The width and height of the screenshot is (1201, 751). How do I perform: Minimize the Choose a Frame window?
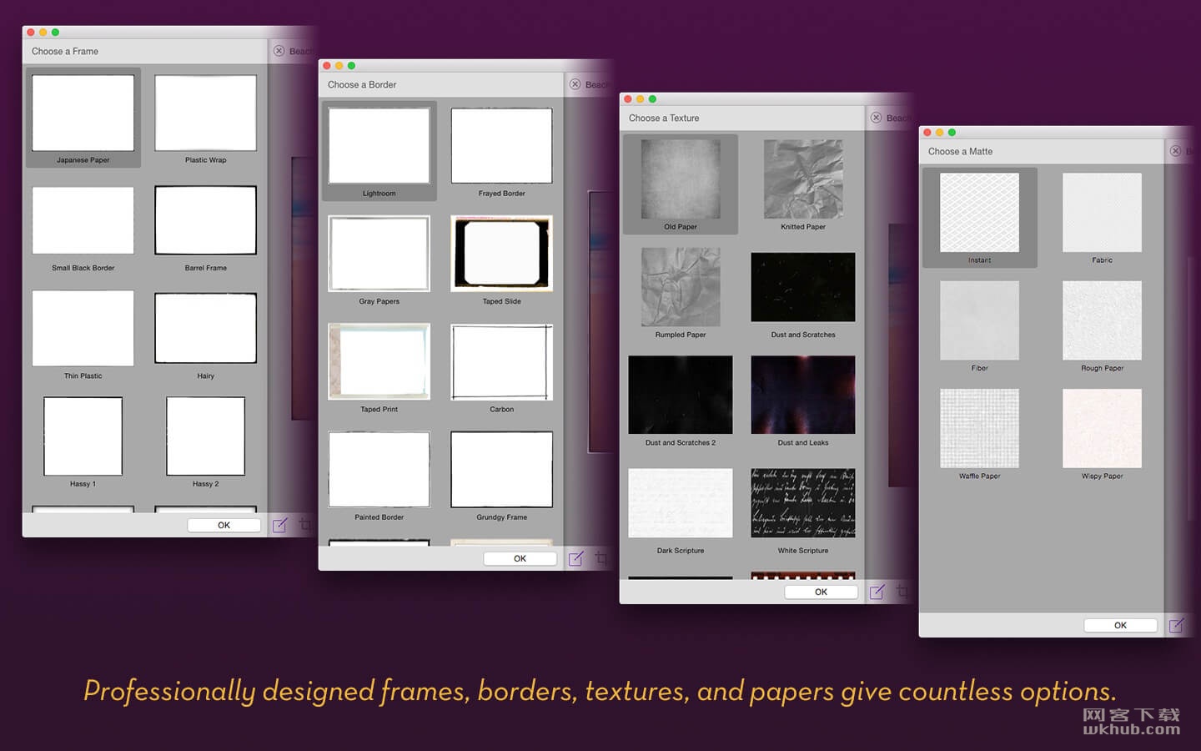point(43,33)
